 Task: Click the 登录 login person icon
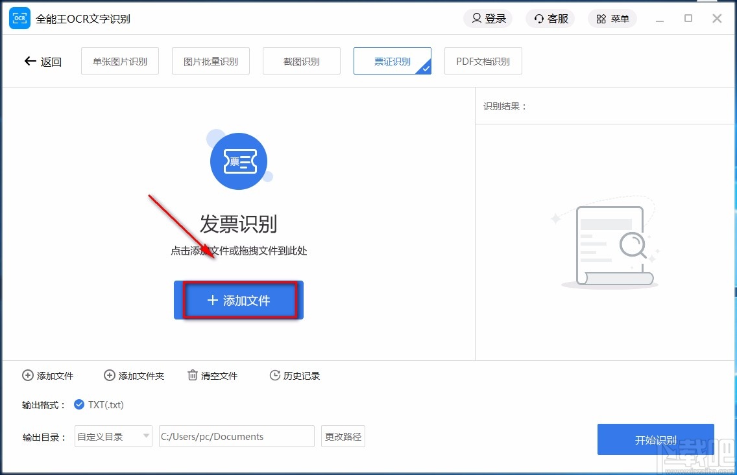click(476, 18)
